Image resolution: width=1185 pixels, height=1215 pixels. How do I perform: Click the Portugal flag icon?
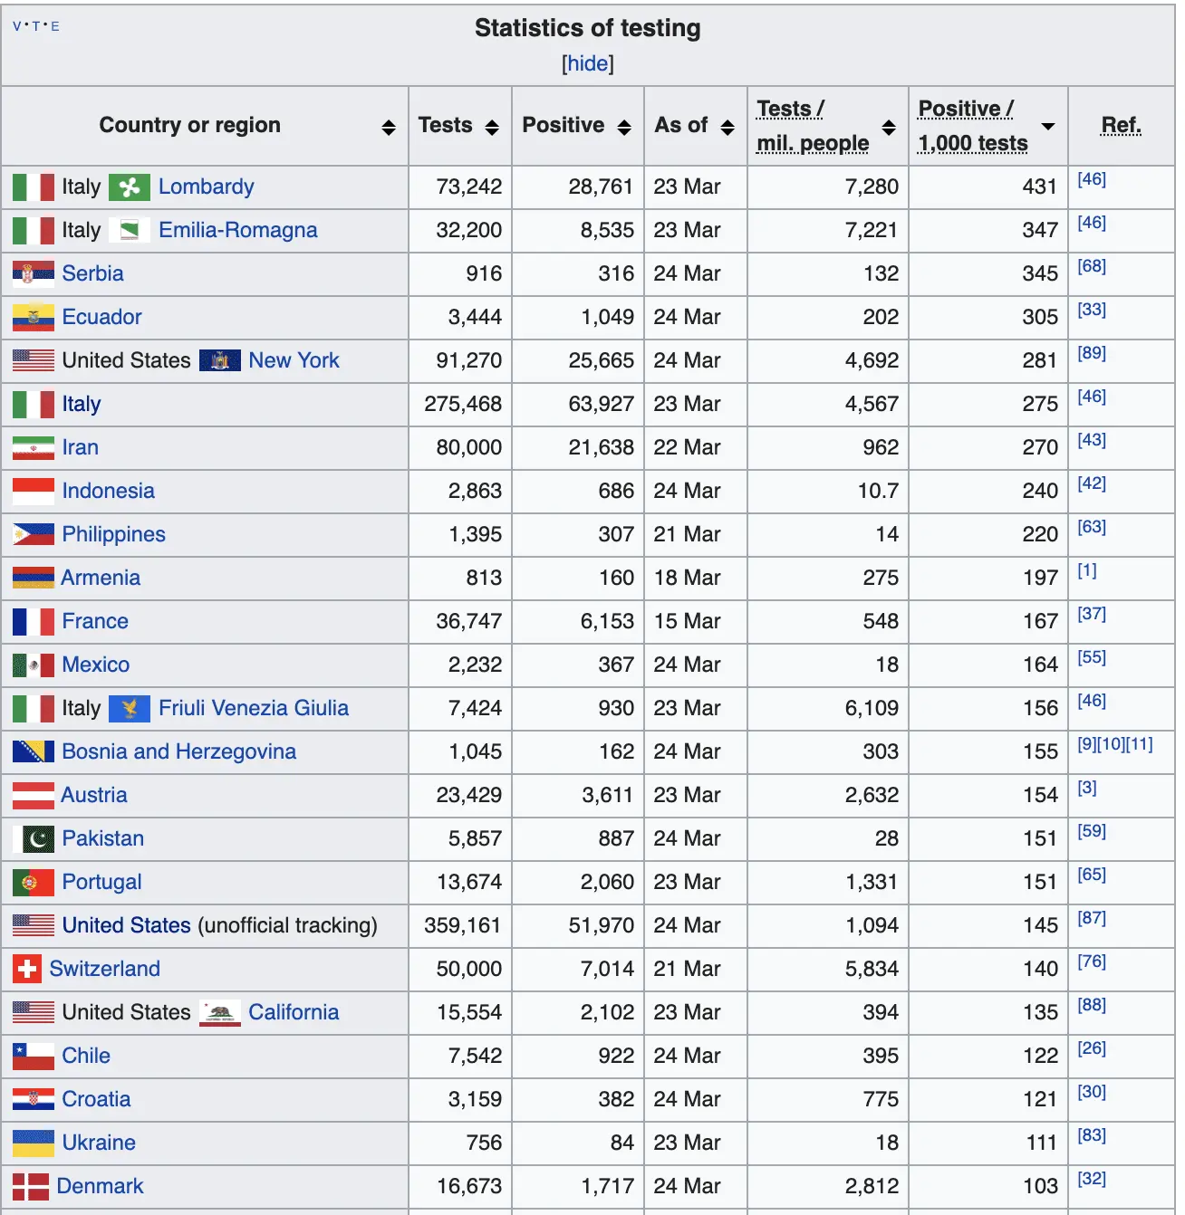[x=34, y=883]
